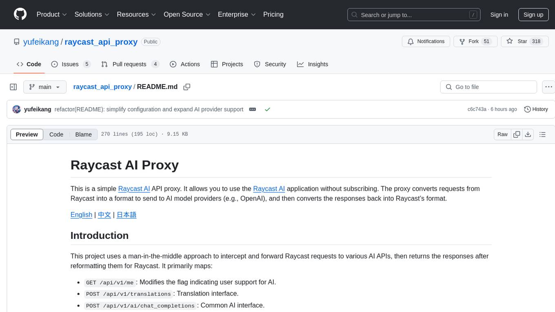Screen dimensions: 555x312
Task: Expand the Solutions menu
Action: click(92, 14)
